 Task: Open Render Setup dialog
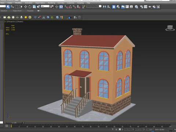click(x=142, y=7)
